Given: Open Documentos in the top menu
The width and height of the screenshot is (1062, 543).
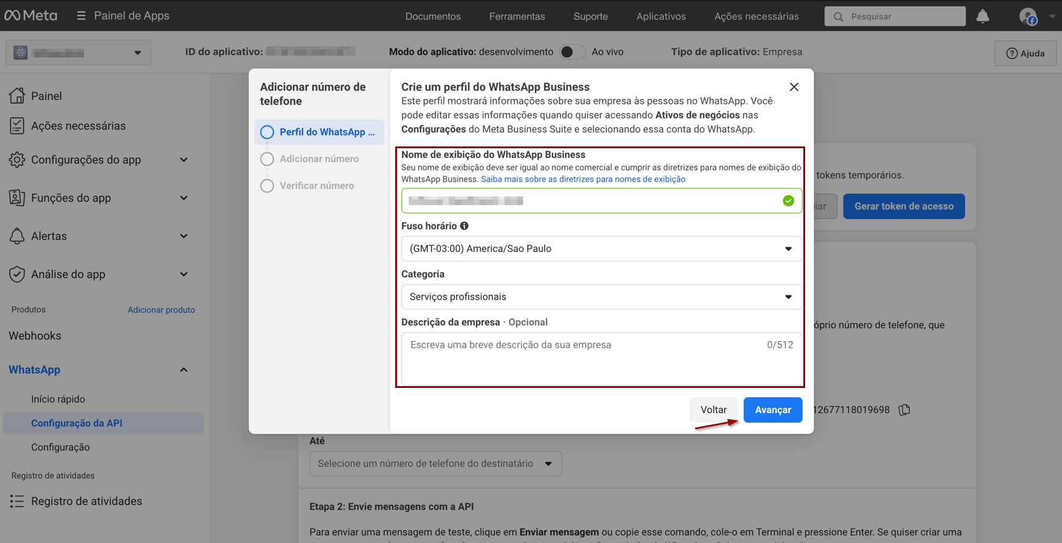Looking at the screenshot, I should (x=433, y=17).
